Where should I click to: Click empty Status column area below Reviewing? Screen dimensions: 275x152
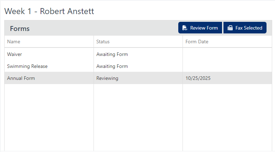(x=138, y=118)
